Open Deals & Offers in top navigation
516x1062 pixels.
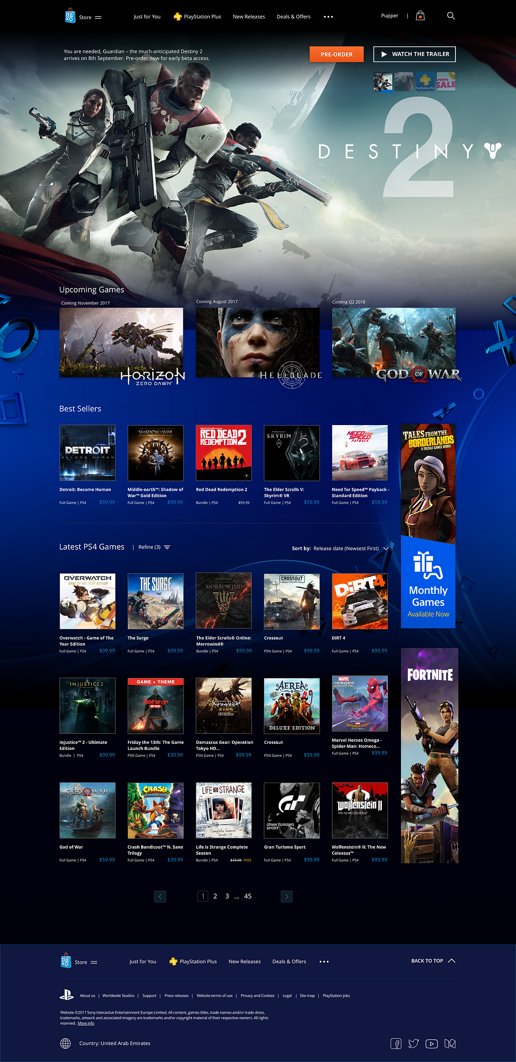[x=293, y=17]
